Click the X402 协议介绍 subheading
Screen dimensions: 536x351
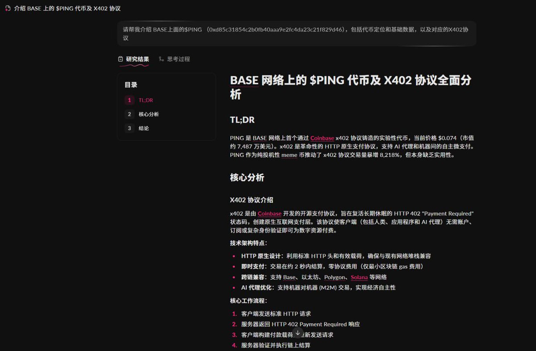[251, 200]
